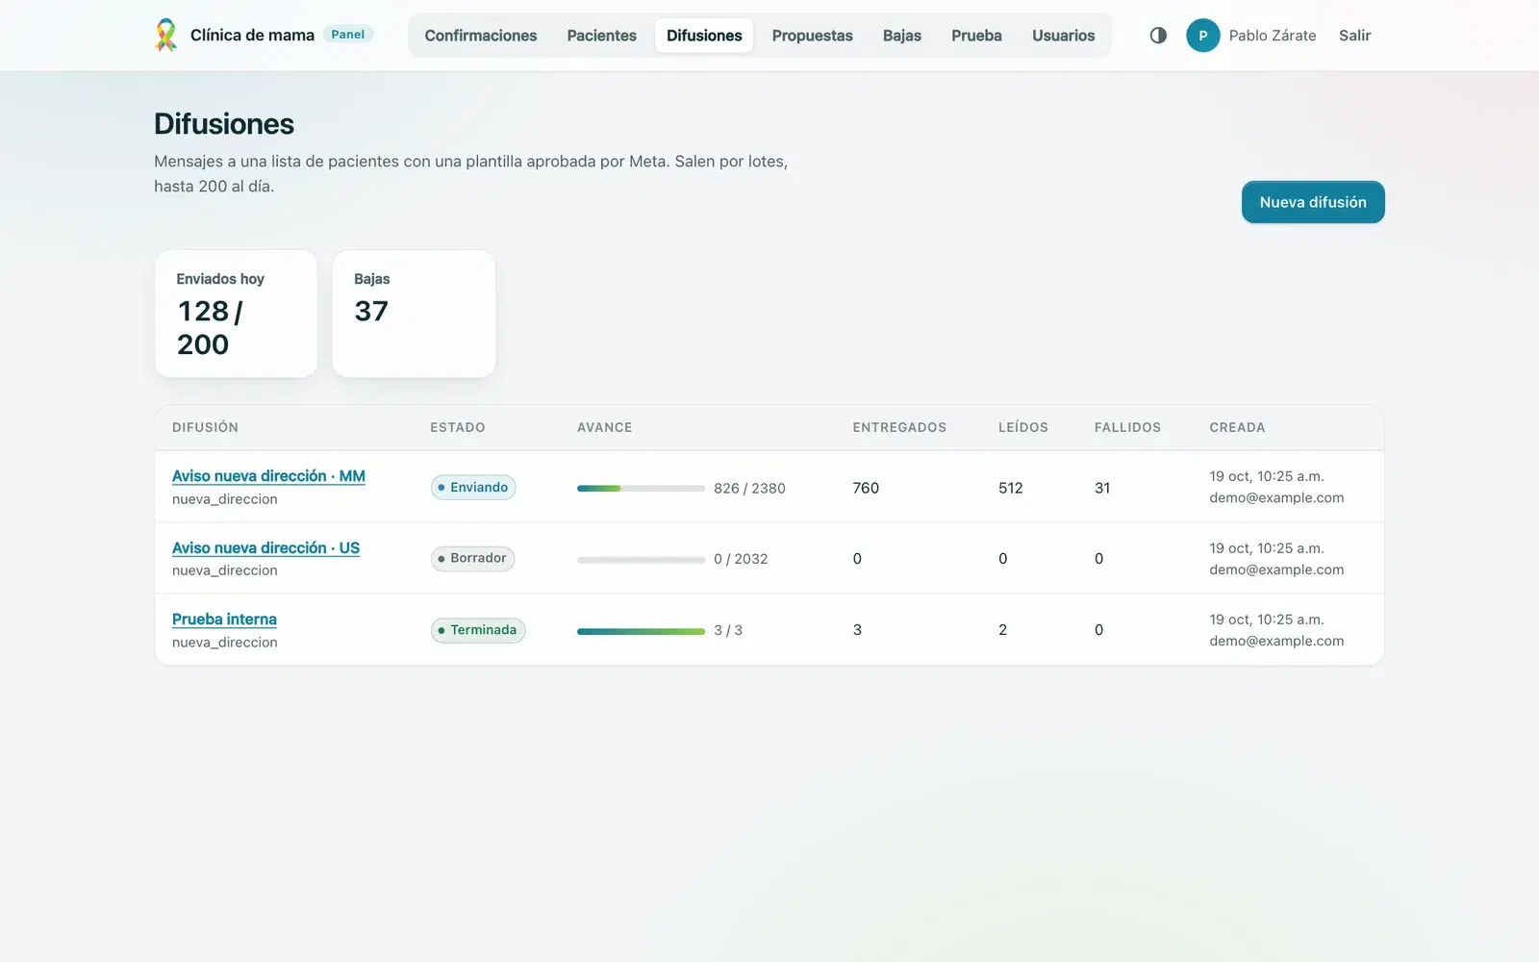This screenshot has height=962, width=1539.
Task: Click the ESTADO column header
Action: pyautogui.click(x=457, y=427)
